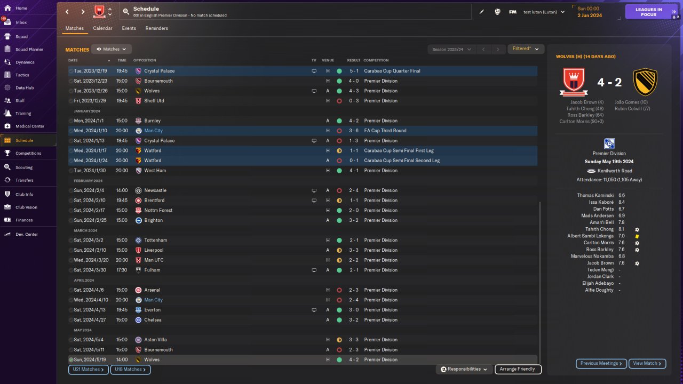Open the Club Info shield icon
Screen dimensions: 683x384
click(x=7, y=195)
